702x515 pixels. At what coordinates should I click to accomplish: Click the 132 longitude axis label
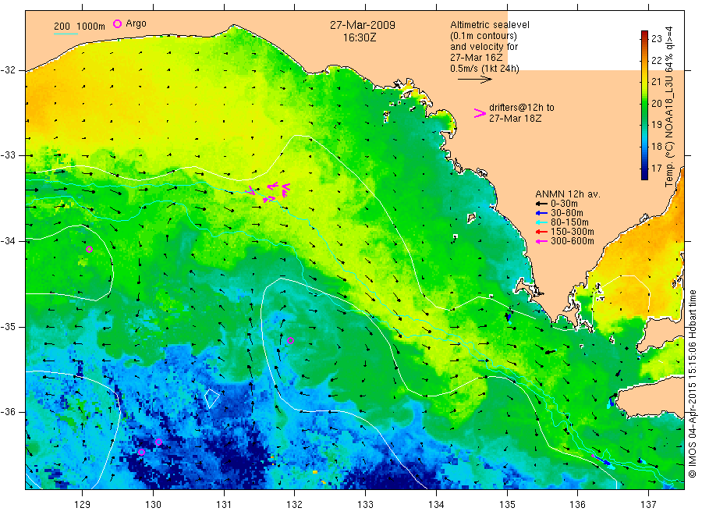tap(295, 505)
